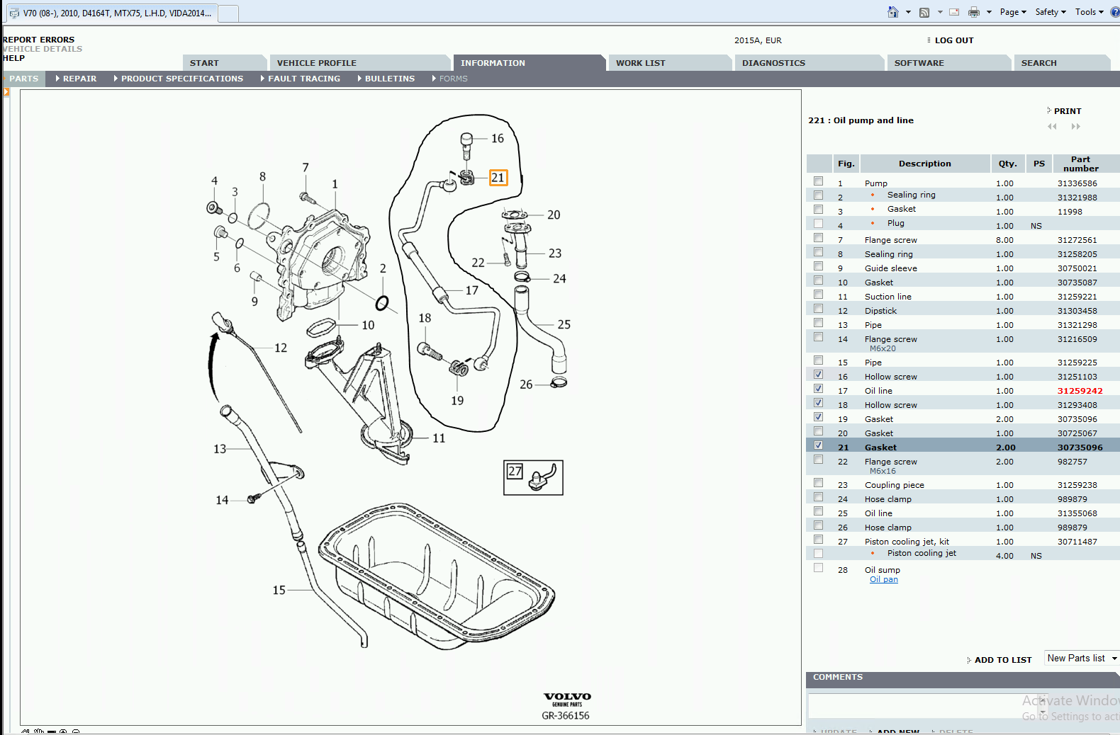This screenshot has width=1120, height=735.
Task: Click LOG OUT
Action: (x=954, y=40)
